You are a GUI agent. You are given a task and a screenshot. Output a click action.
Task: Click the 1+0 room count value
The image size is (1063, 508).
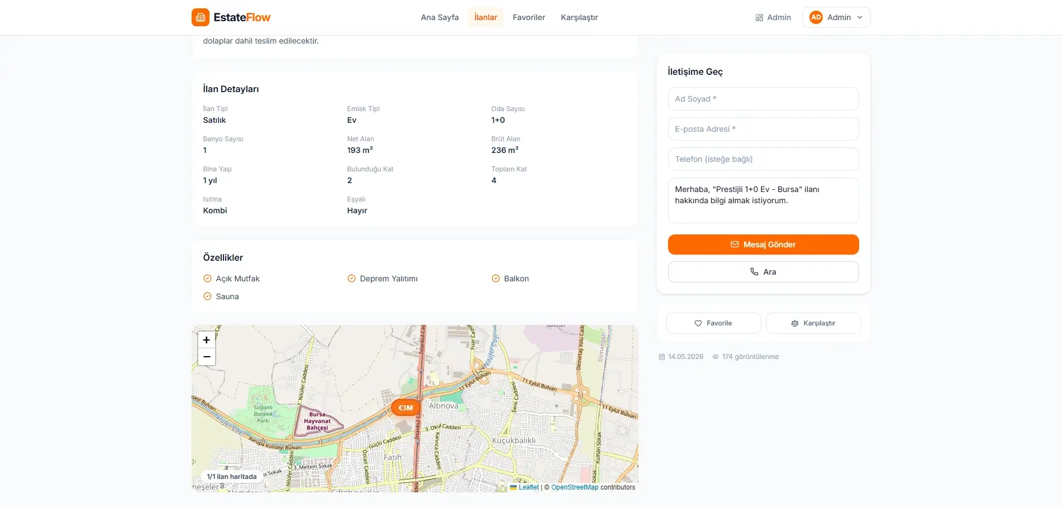498,120
